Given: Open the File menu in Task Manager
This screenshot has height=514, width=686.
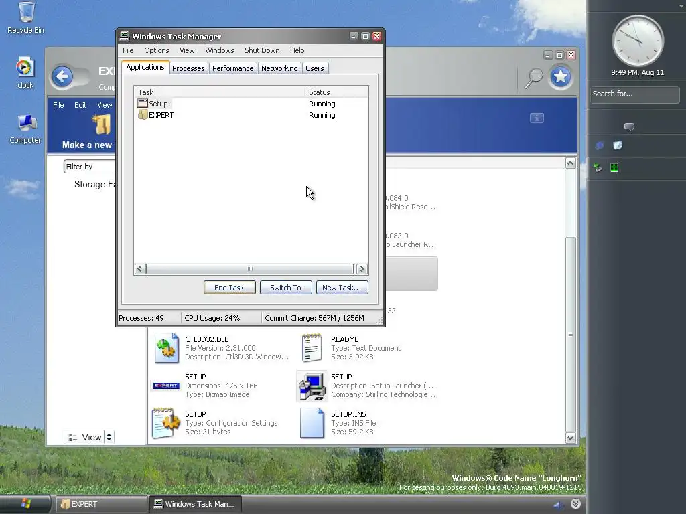Looking at the screenshot, I should (128, 50).
